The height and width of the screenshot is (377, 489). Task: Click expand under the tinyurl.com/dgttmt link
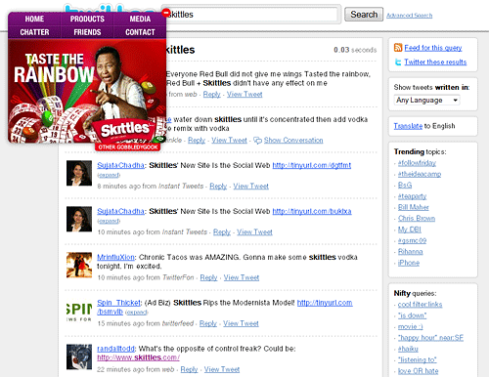109,175
